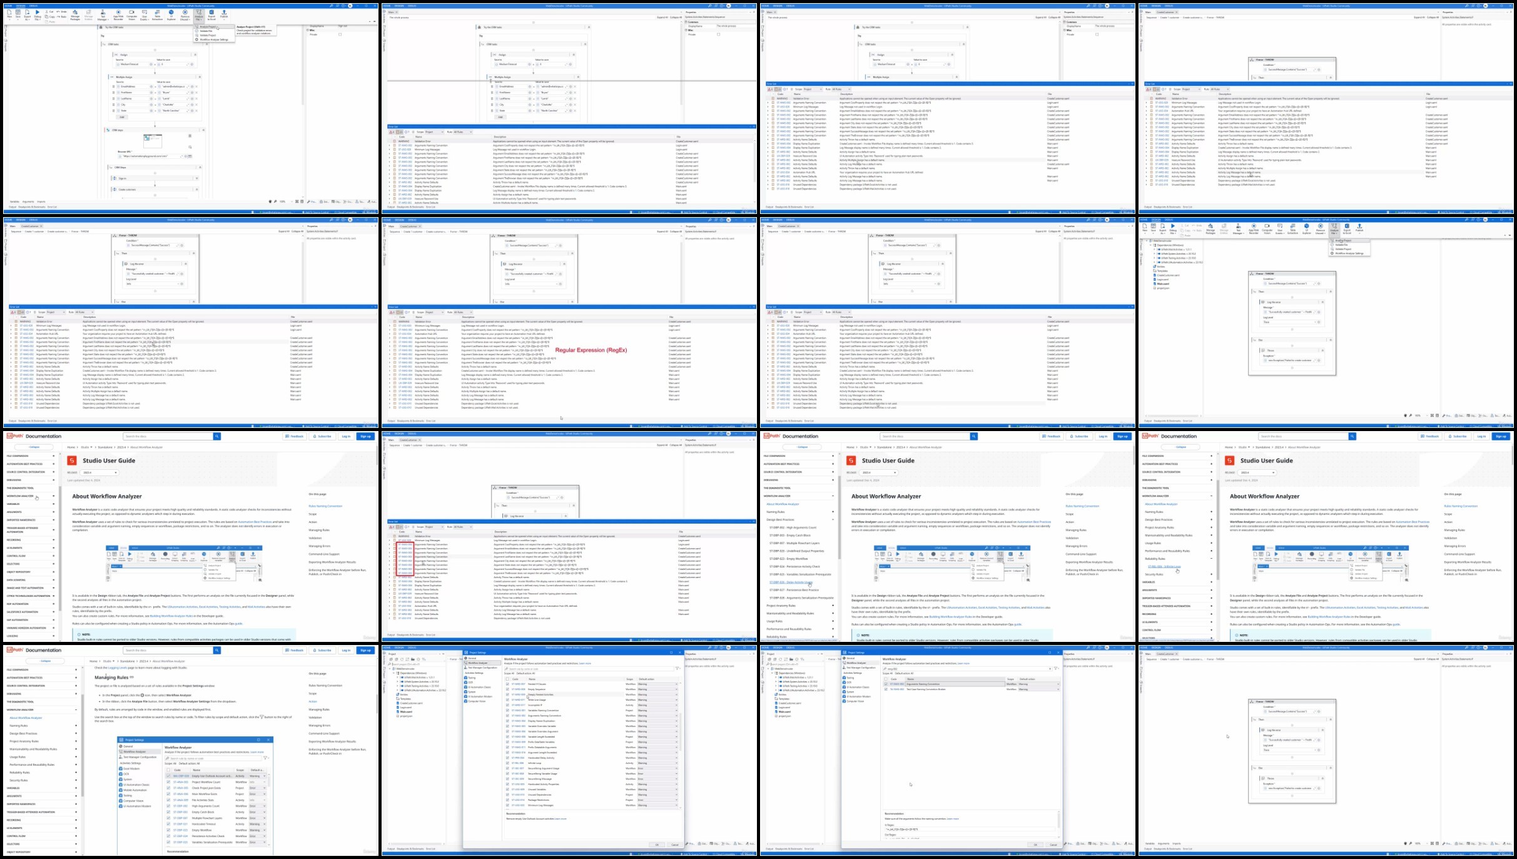Disable the Incomplete If rule checkbox
Viewport: 1517px width, 859px height.
pyautogui.click(x=507, y=705)
